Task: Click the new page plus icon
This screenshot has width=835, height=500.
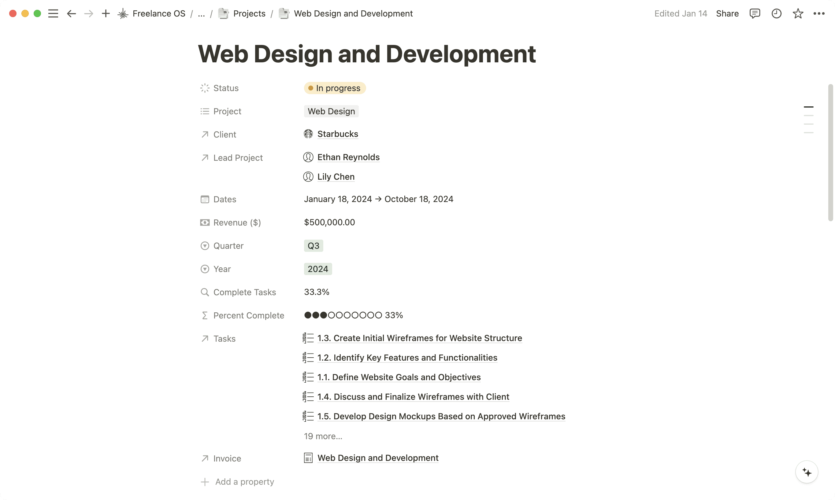Action: coord(106,13)
